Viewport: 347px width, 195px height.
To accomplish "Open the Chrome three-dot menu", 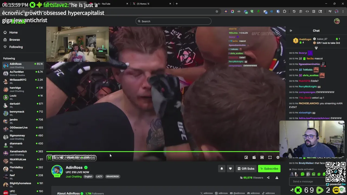I will (x=343, y=11).
